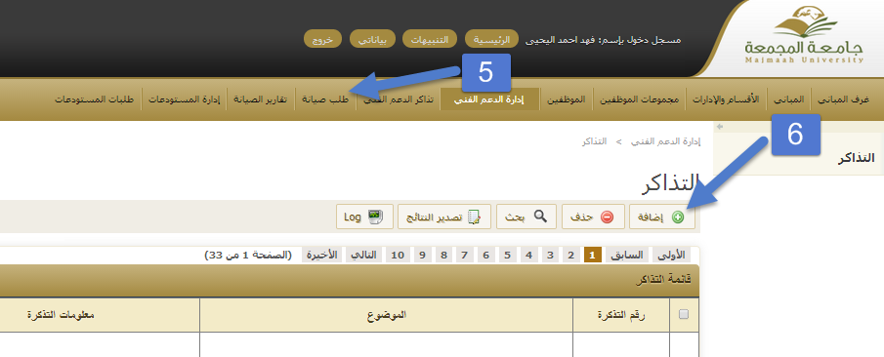
Task: Toggle the select-all tickets checkbox in header
Action: 684,315
